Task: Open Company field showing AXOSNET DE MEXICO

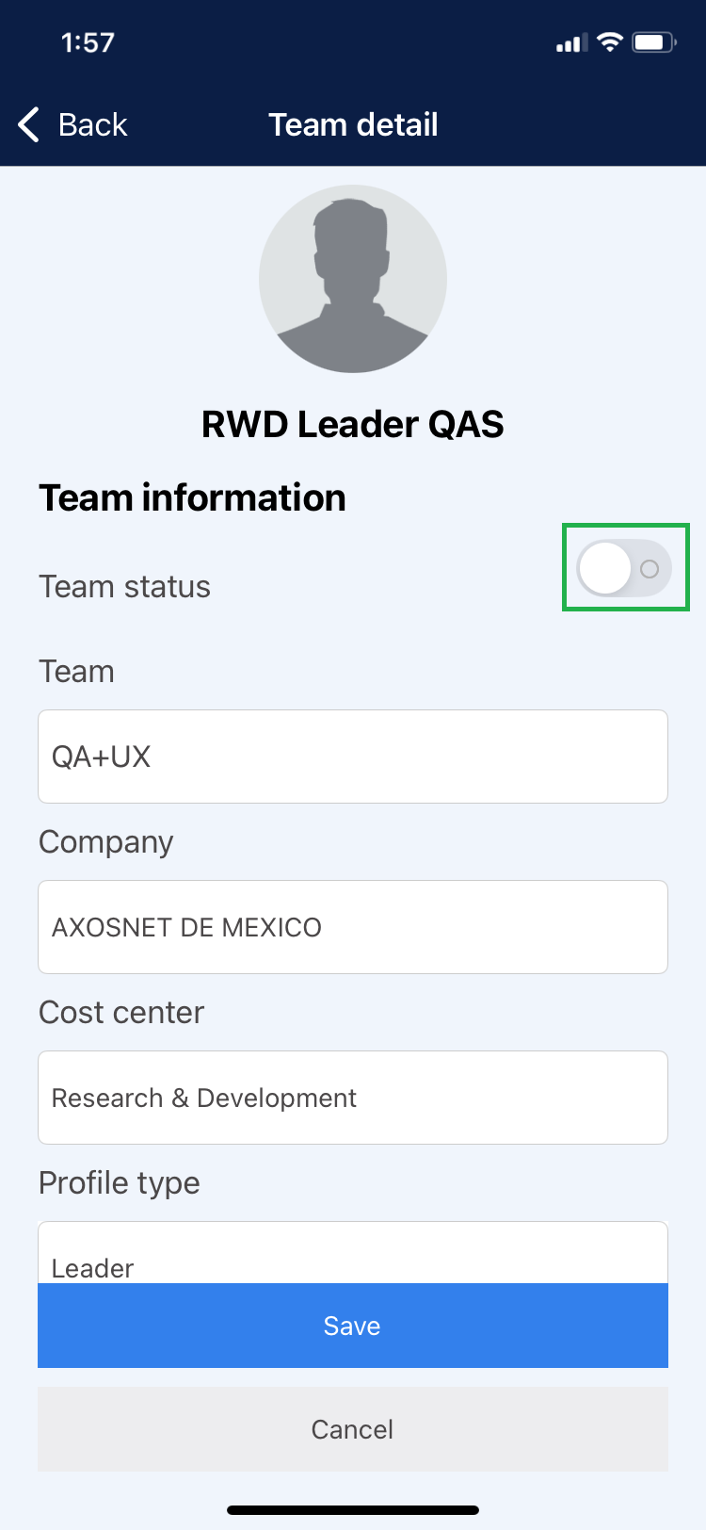Action: 353,927
